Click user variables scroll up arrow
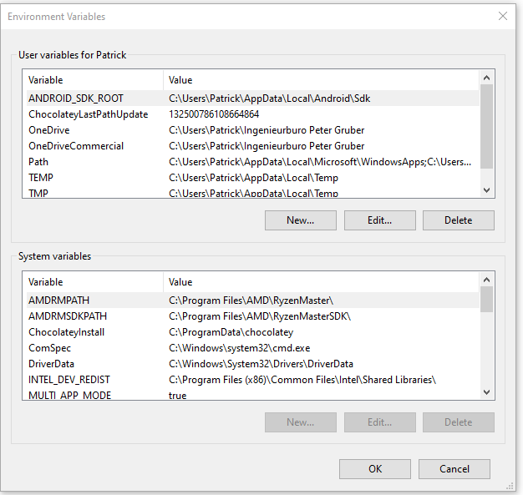The width and height of the screenshot is (523, 495). 486,78
